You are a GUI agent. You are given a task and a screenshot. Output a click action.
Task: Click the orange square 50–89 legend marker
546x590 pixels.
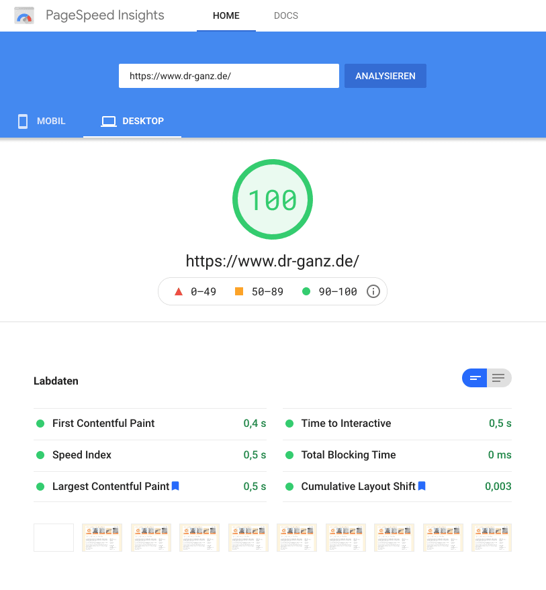pos(238,291)
